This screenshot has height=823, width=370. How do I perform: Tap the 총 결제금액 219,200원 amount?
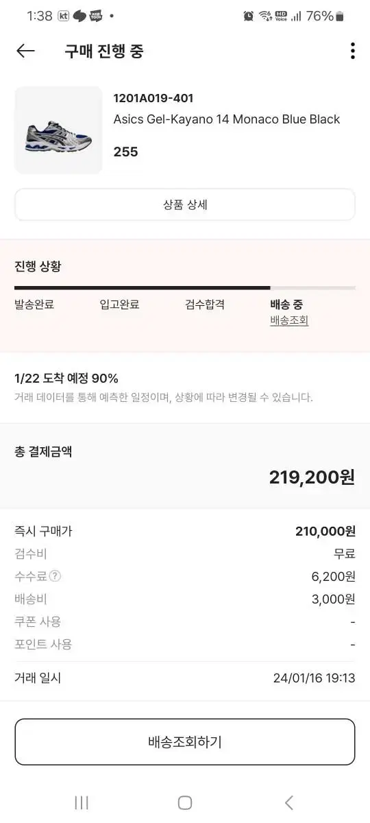(312, 477)
